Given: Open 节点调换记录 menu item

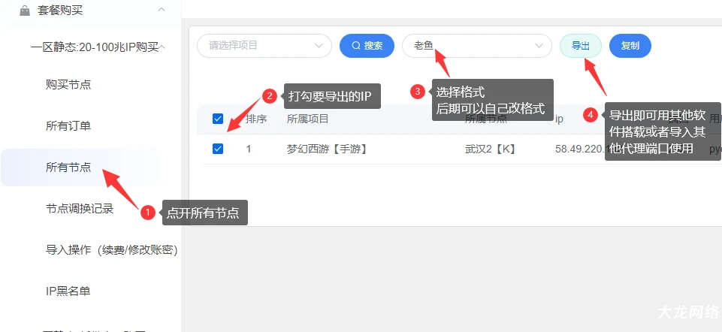Looking at the screenshot, I should click(x=80, y=209).
